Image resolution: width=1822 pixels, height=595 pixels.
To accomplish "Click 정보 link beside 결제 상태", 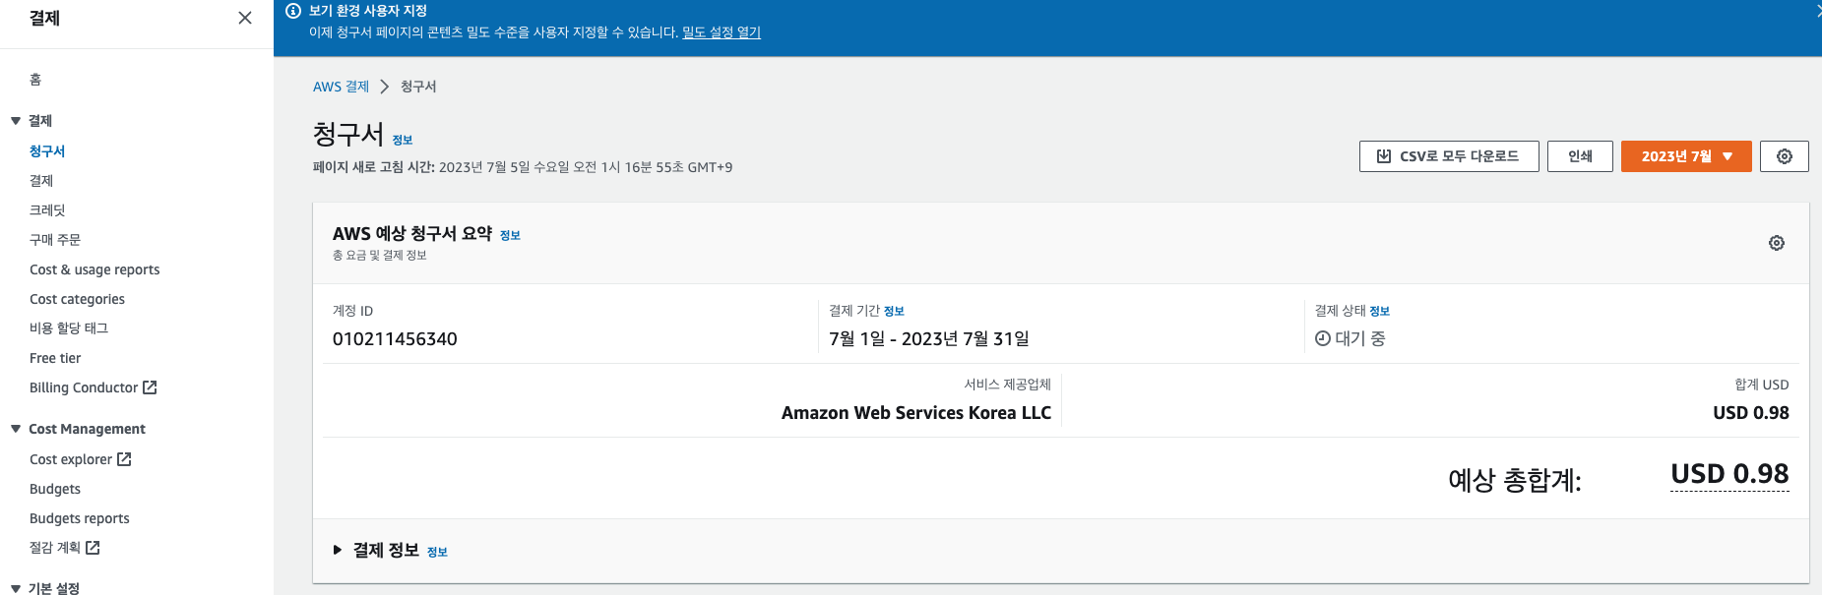I will (1380, 311).
